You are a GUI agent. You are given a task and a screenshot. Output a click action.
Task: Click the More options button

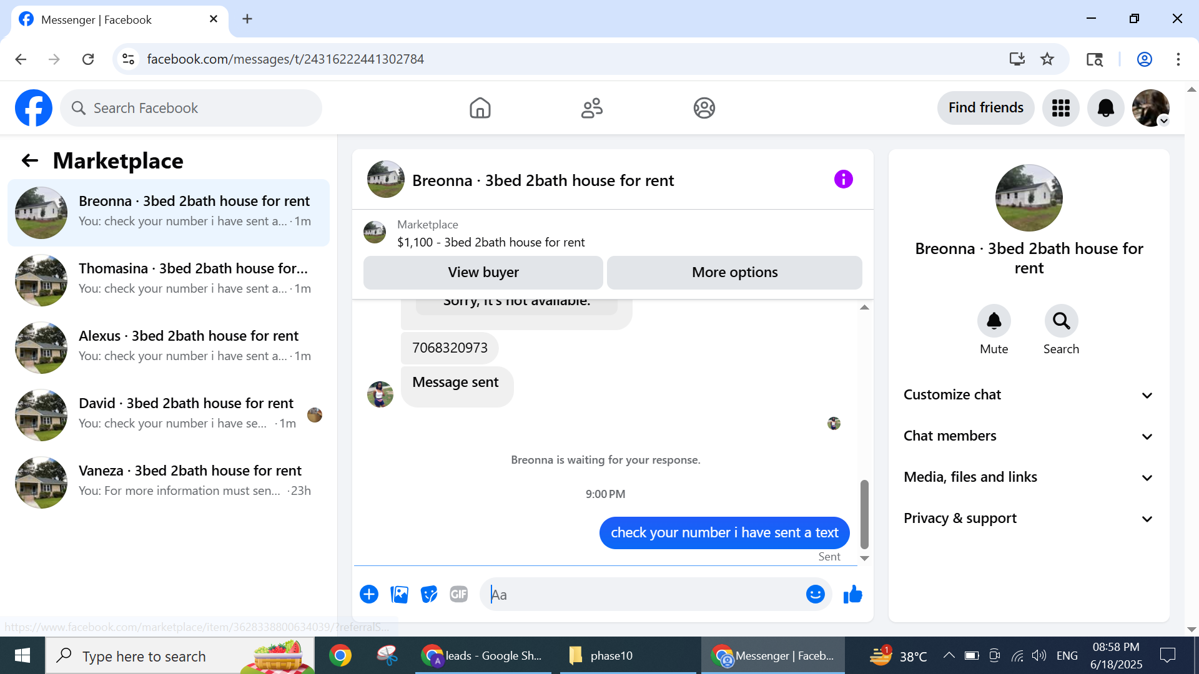734,272
